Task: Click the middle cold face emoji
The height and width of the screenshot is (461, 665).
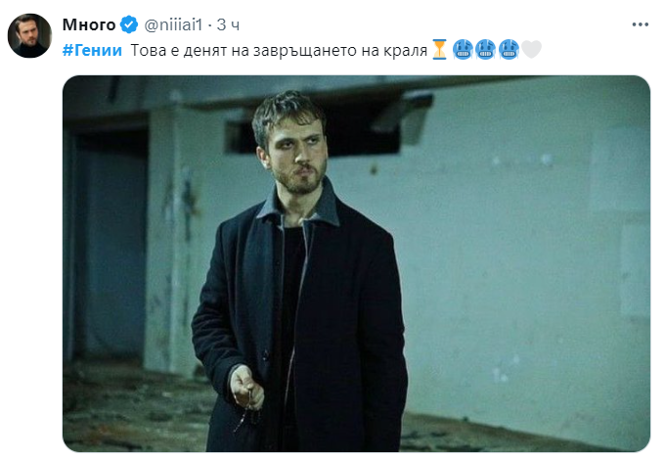Action: pos(486,50)
